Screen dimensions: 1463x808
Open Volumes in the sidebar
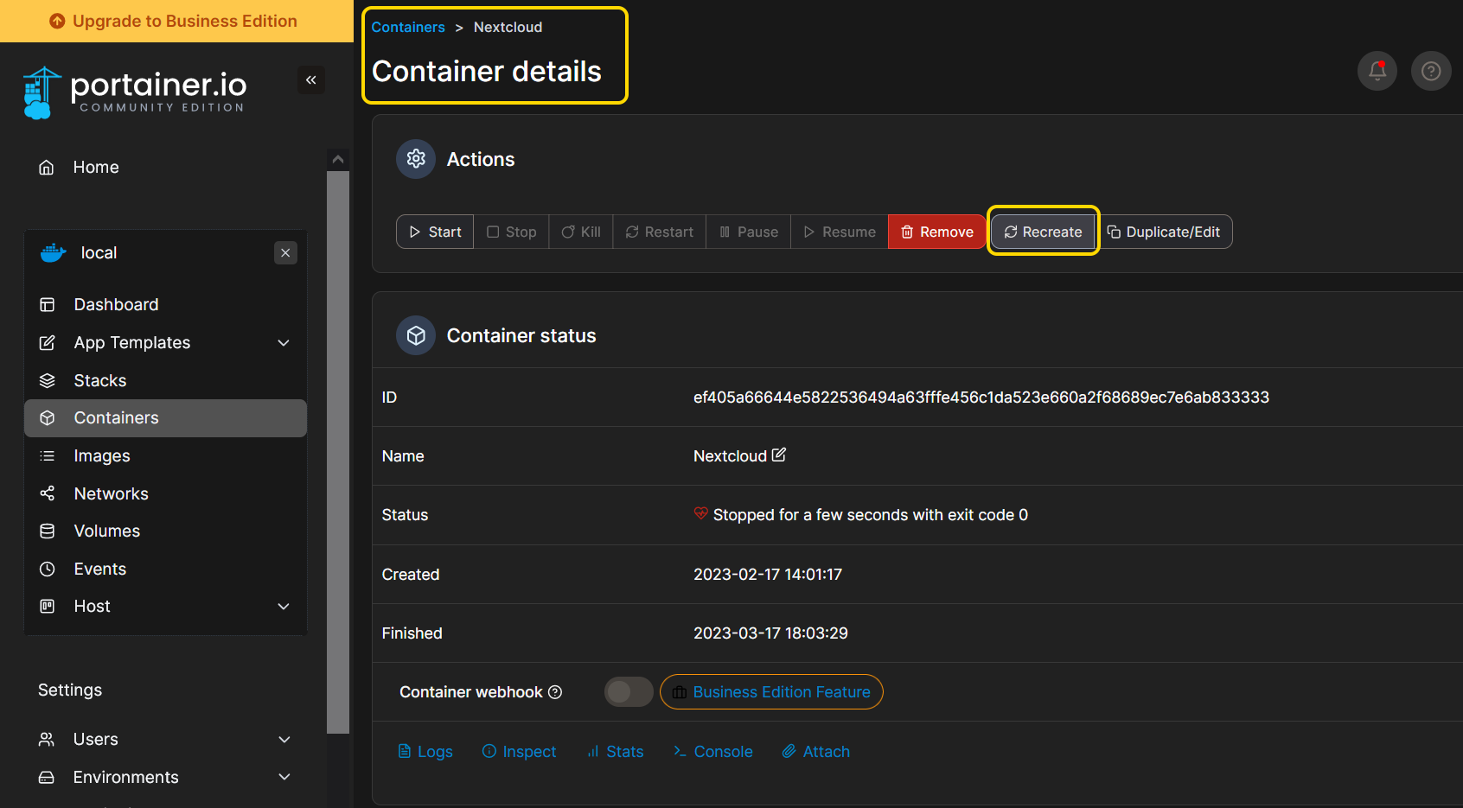point(107,531)
